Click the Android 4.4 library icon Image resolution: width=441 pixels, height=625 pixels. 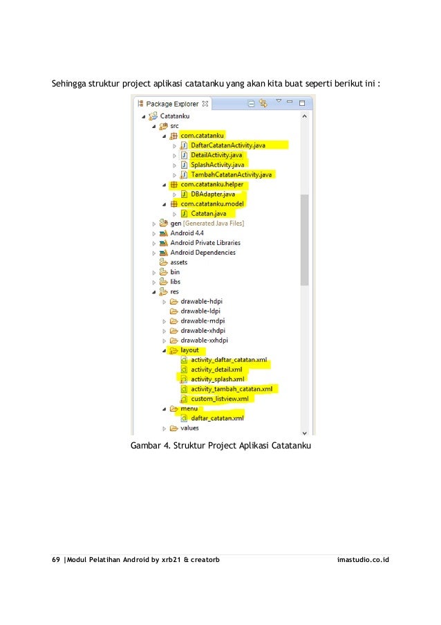coord(163,233)
